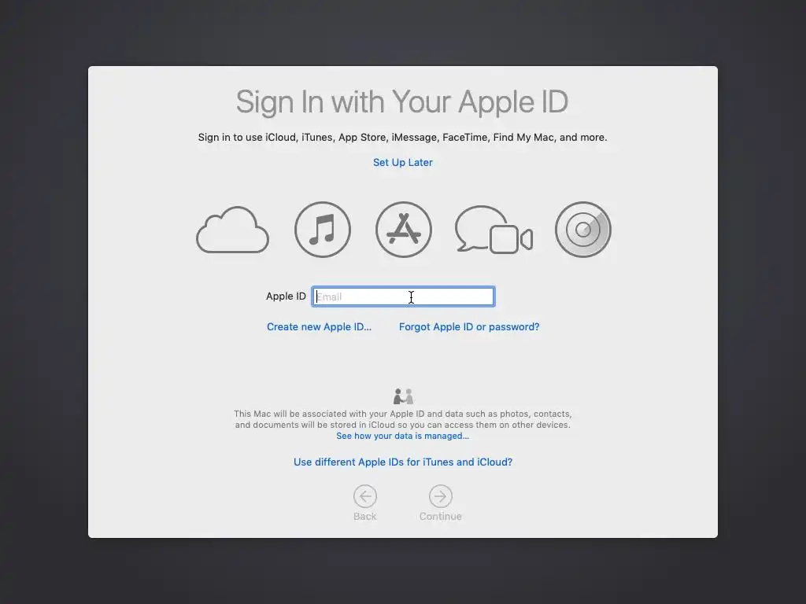Screen dimensions: 806x604
Task: Focus the Apple ID email field
Action: (x=404, y=296)
